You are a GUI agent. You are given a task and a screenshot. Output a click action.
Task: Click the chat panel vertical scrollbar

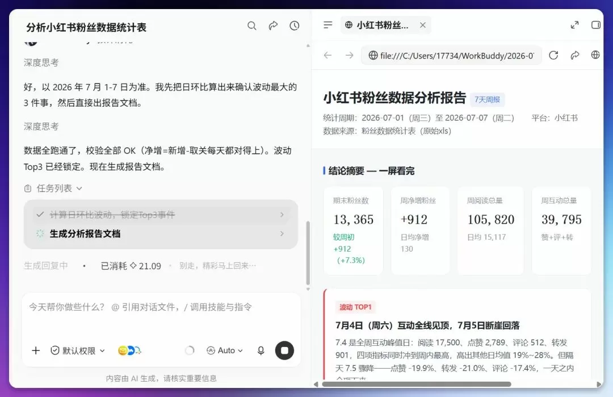pos(308,253)
